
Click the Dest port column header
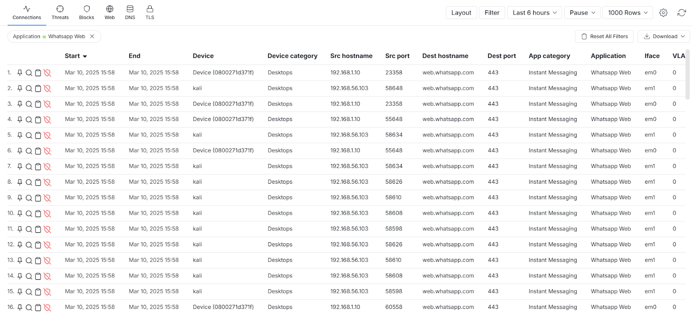(x=502, y=56)
